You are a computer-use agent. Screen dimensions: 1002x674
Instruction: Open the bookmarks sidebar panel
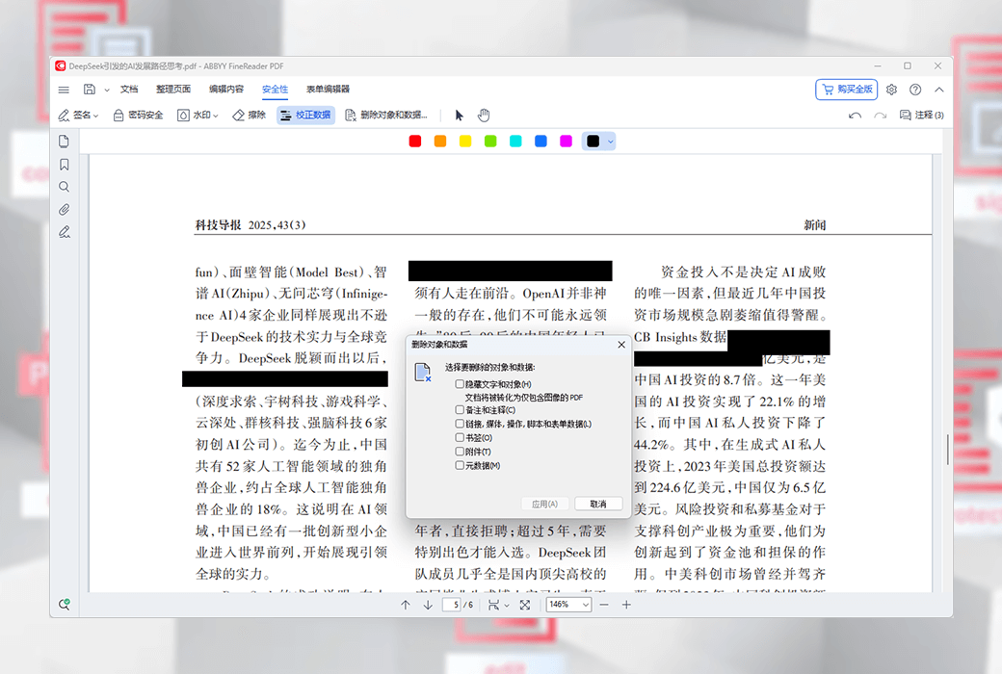[x=64, y=165]
